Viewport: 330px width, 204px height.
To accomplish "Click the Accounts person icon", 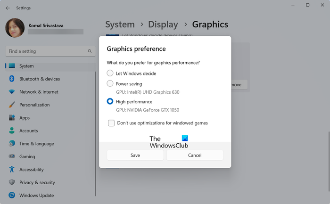I will point(12,131).
